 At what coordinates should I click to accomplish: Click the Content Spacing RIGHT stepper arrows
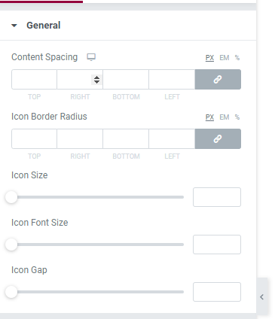coord(96,80)
